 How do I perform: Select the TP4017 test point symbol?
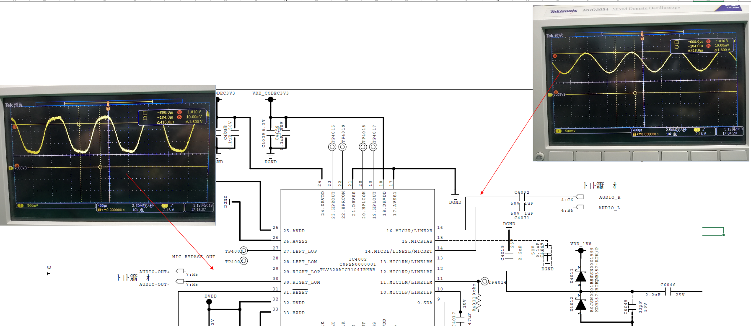coord(373,147)
